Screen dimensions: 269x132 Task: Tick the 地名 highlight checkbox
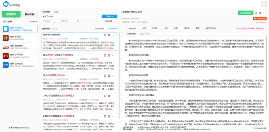[x=172, y=28]
